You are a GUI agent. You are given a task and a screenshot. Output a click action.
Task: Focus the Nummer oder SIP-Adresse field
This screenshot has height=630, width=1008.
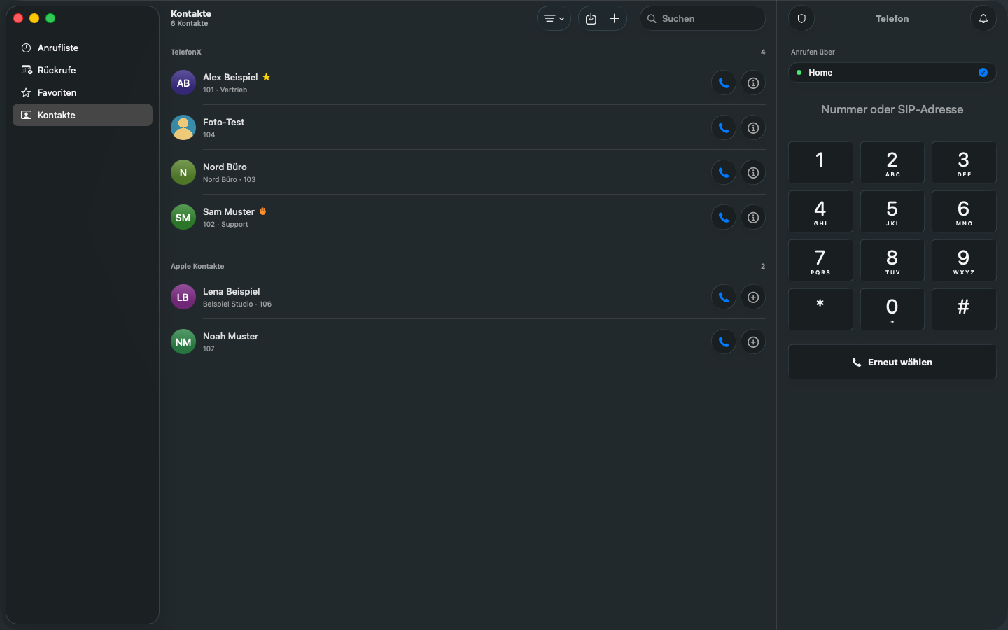click(x=892, y=109)
